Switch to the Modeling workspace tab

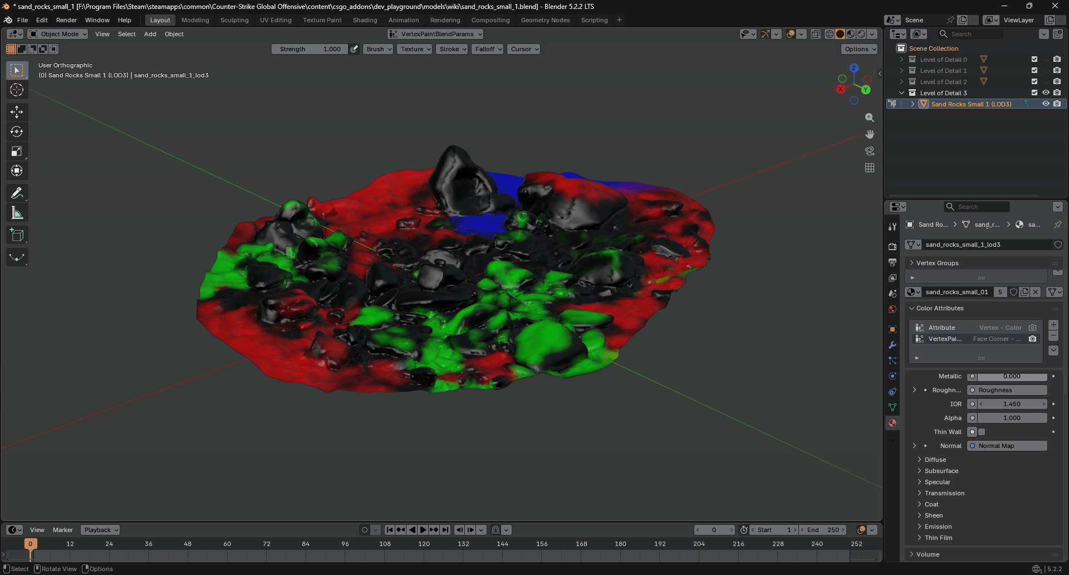pos(195,20)
